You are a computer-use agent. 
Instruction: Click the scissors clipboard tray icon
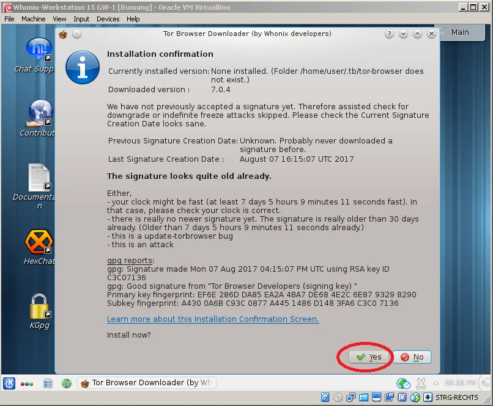click(x=421, y=383)
